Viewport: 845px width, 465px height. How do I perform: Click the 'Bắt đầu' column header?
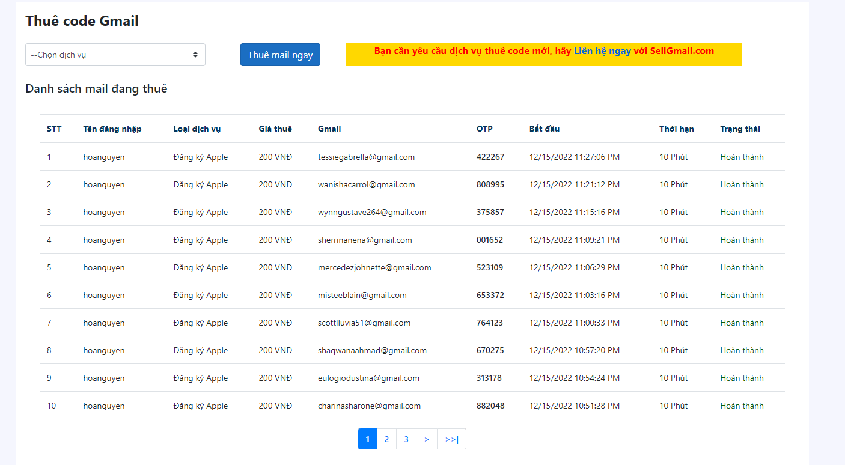544,129
